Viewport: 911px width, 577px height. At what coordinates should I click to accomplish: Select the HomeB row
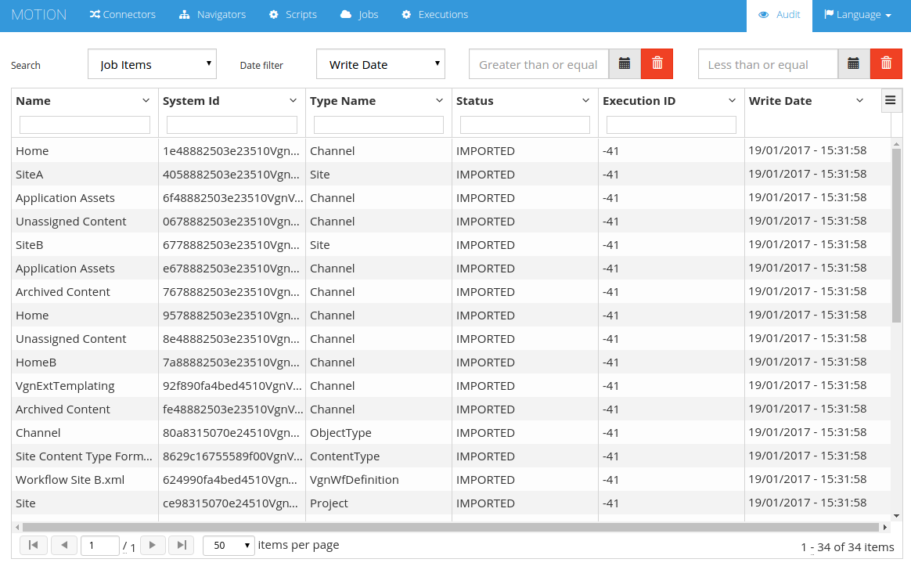click(451, 362)
